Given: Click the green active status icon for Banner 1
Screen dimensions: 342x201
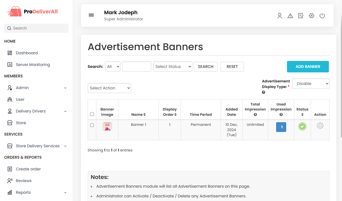Looking at the screenshot, I should tap(302, 126).
